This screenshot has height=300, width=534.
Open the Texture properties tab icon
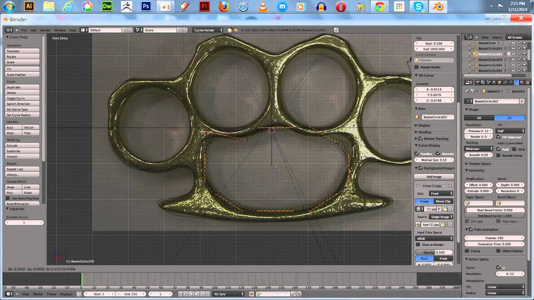(x=527, y=82)
